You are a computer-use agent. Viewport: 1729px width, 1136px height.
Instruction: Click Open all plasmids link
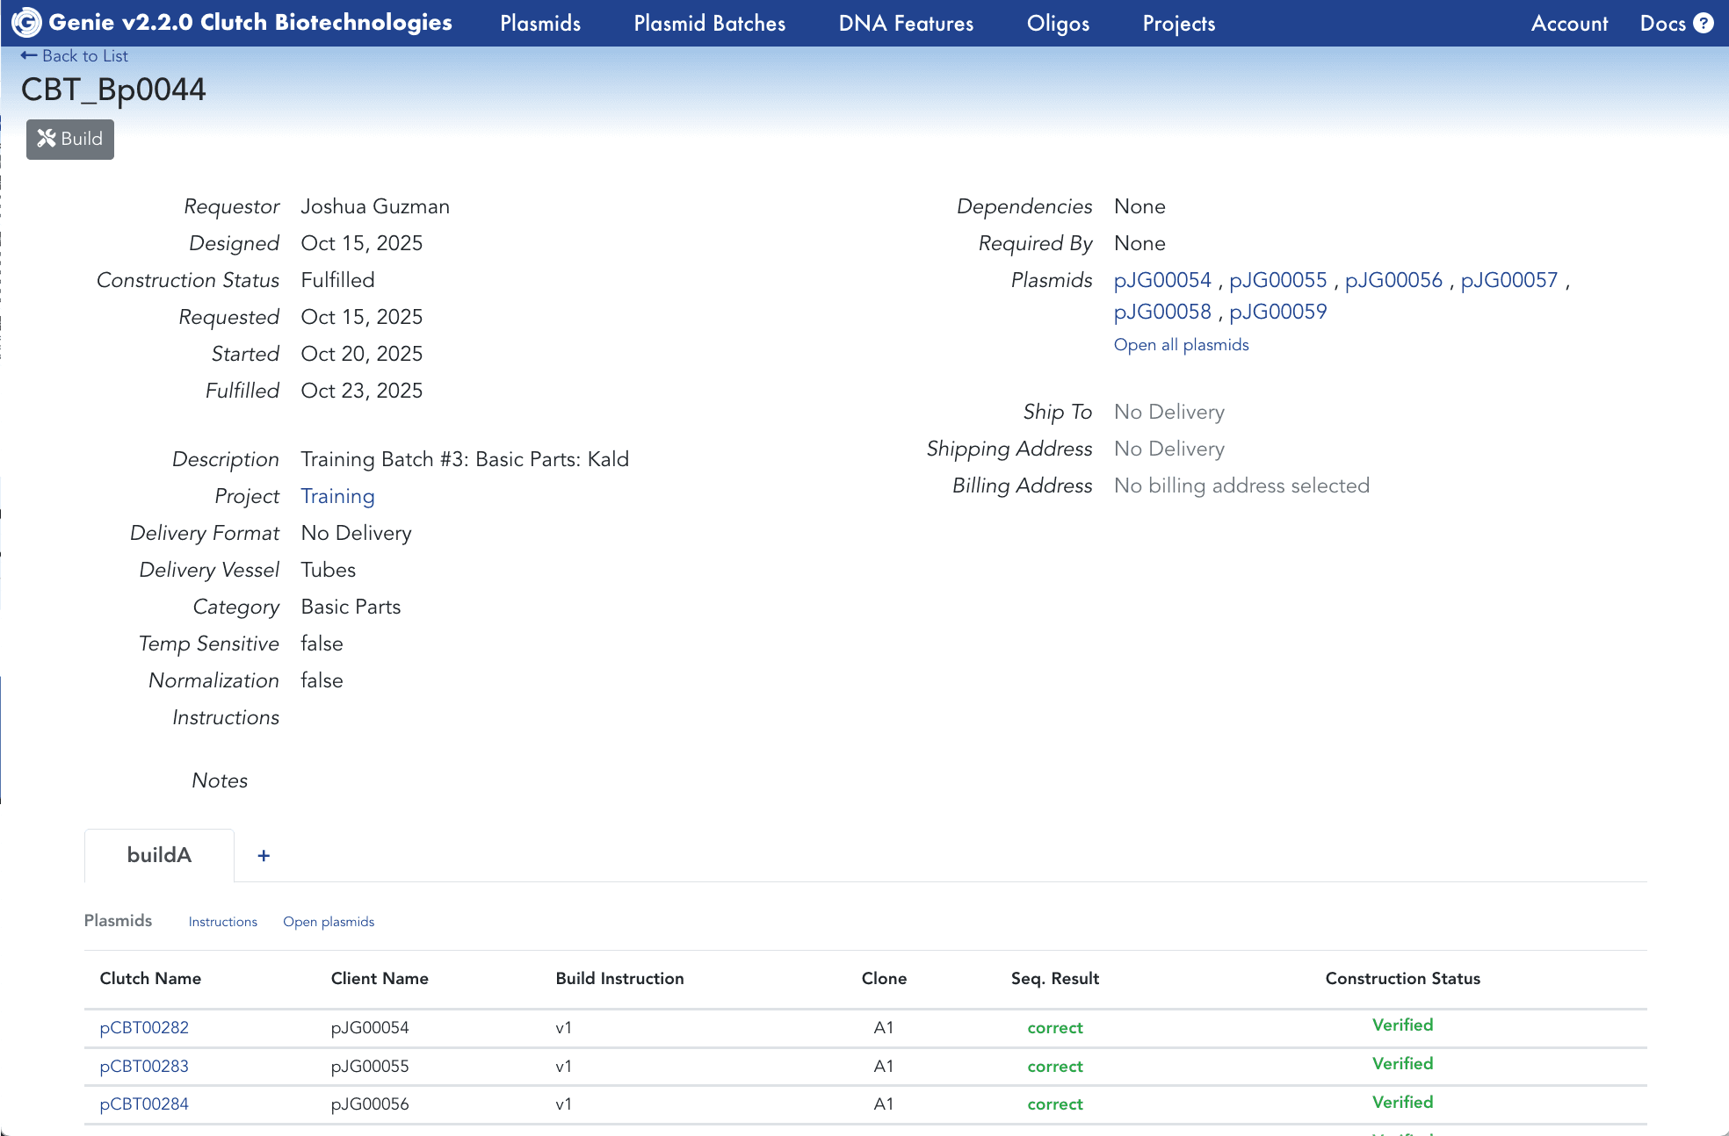1181,345
